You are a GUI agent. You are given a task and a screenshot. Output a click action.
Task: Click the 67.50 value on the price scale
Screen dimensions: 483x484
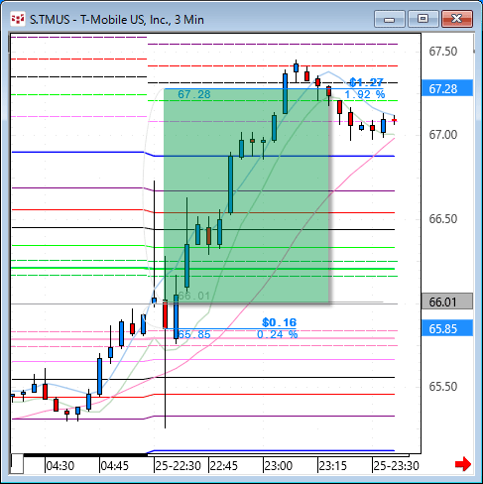click(x=443, y=52)
